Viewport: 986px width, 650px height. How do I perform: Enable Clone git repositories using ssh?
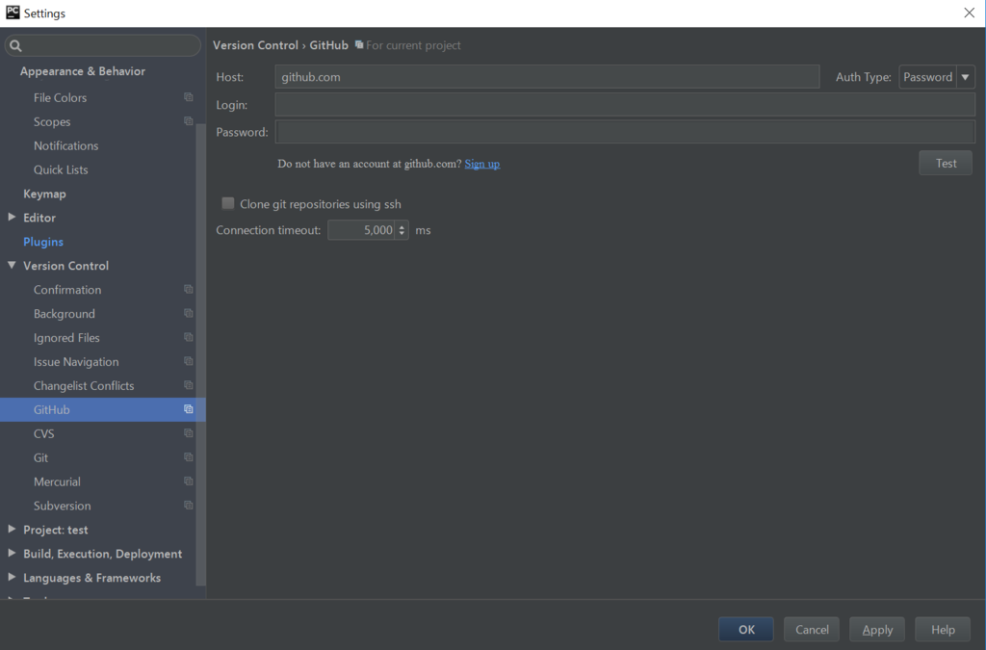point(227,203)
